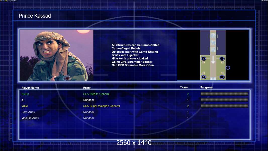Viewport: 268px width, 151px height.
Task: Click "GLA Stealth General" army entry
Action: pos(96,94)
